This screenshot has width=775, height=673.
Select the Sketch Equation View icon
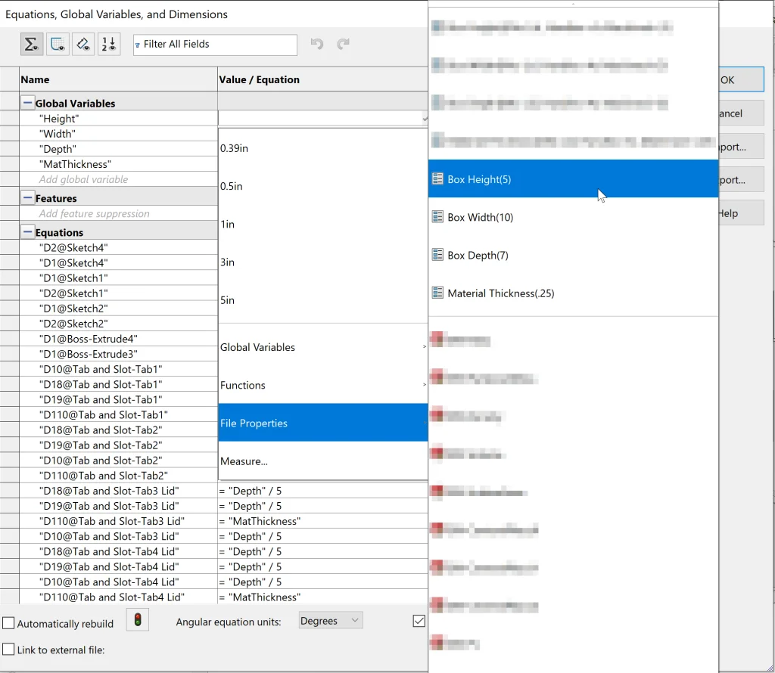[x=58, y=45]
